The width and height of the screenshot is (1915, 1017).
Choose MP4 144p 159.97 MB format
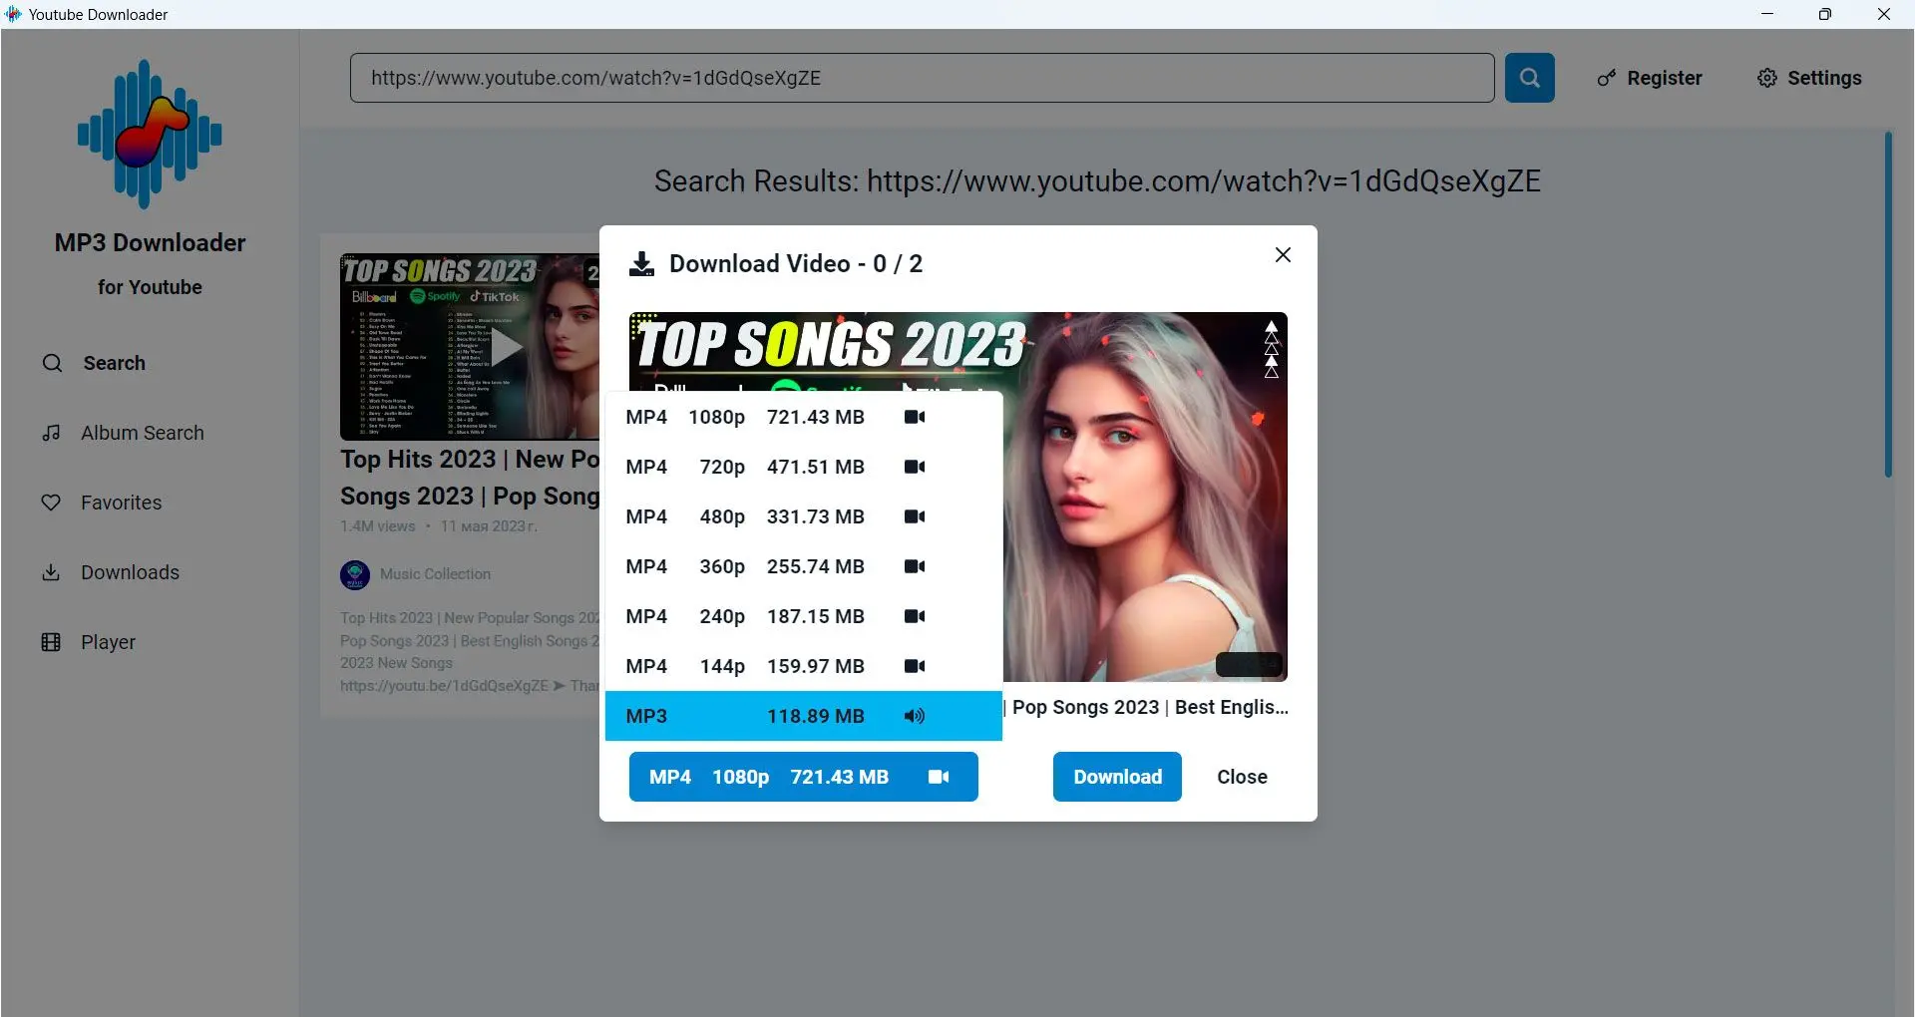click(803, 666)
